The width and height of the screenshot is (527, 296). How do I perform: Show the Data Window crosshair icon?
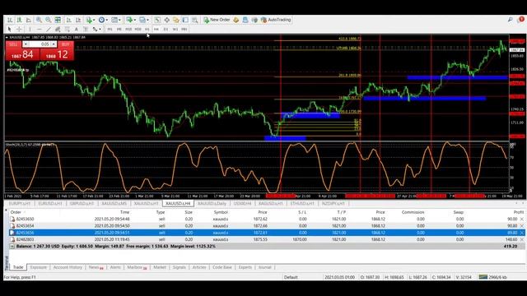point(166,20)
